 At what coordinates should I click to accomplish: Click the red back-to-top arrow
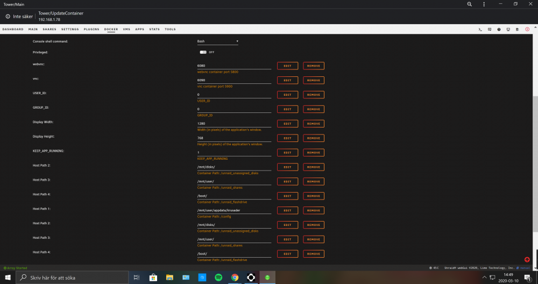pos(527,260)
